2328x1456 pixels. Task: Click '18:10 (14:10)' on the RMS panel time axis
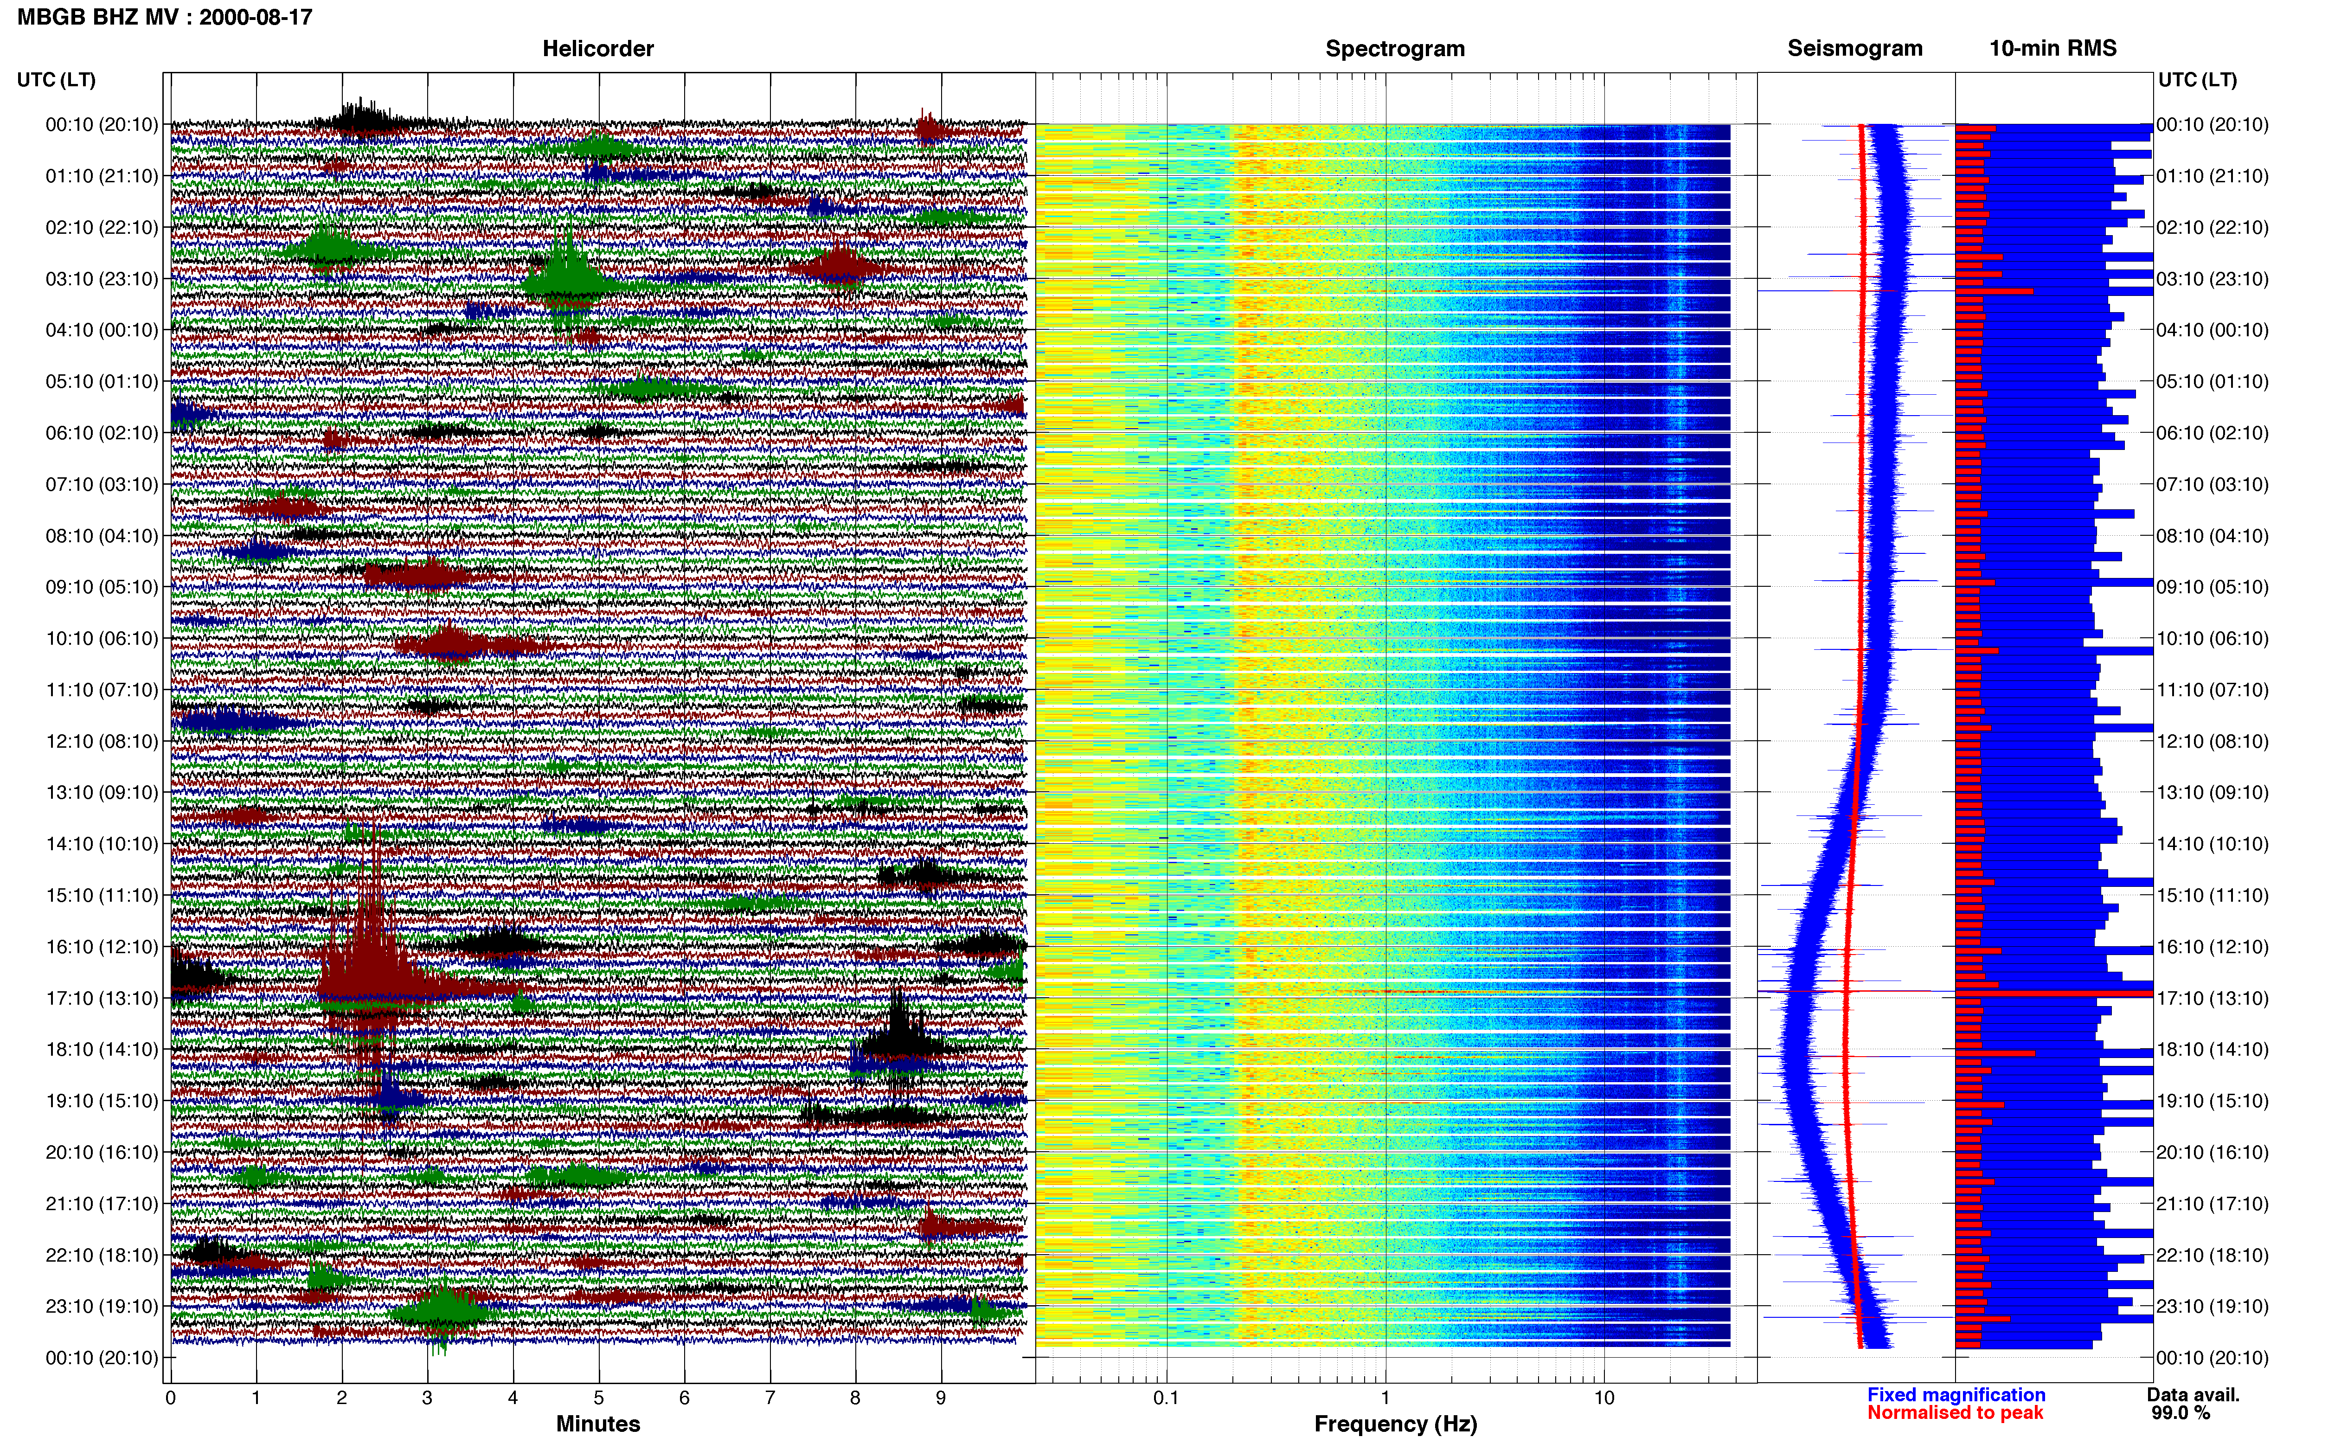point(2213,1050)
